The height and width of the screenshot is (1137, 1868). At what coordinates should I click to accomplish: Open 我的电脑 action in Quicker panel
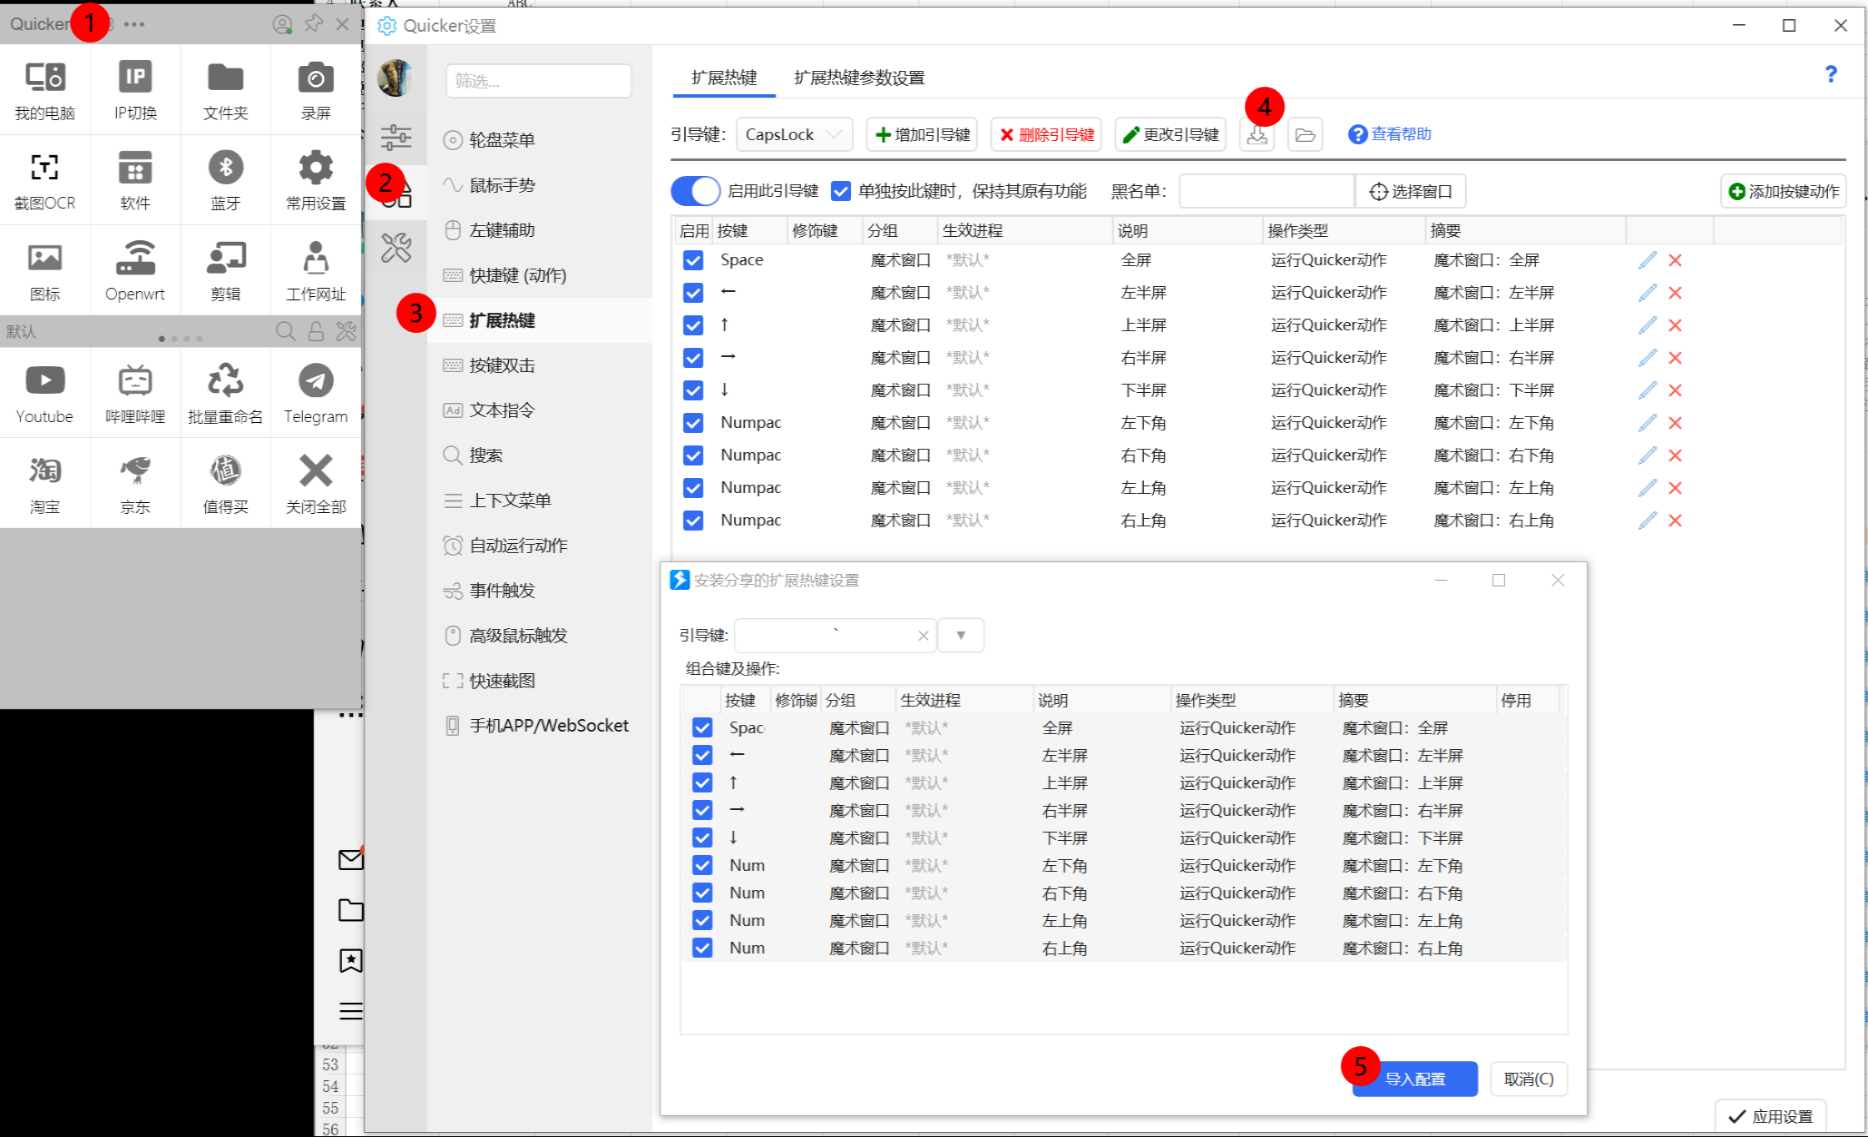click(x=45, y=90)
